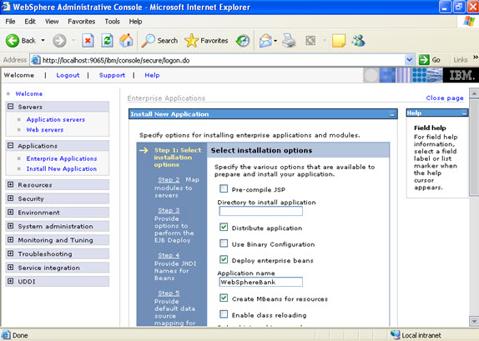The width and height of the screenshot is (479, 341).
Task: Open the View menu
Action: coord(52,22)
